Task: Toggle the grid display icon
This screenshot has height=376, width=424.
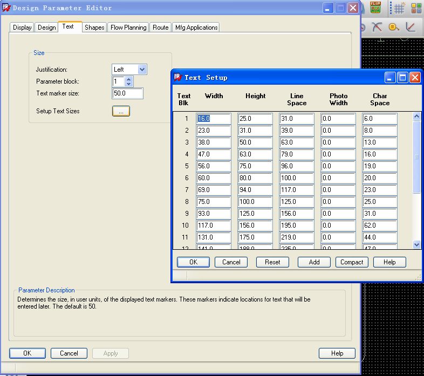Action: click(x=399, y=8)
